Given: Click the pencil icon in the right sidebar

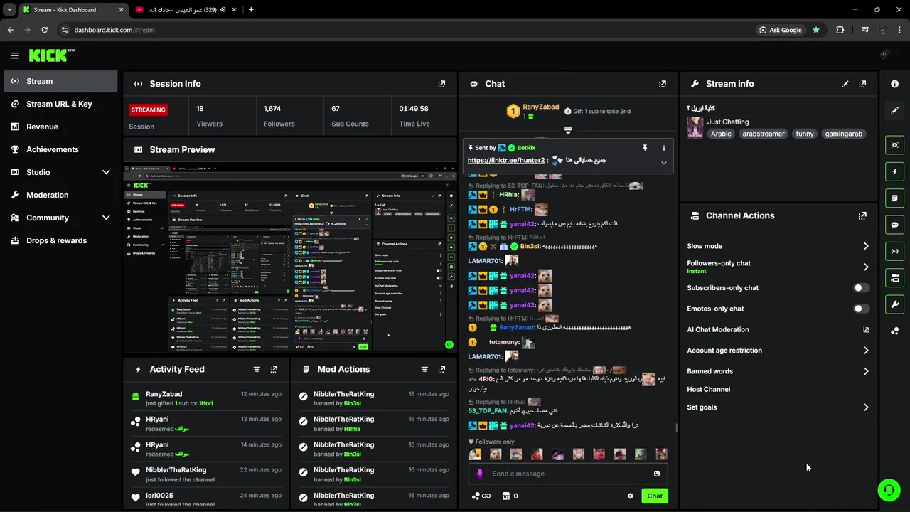Looking at the screenshot, I should (894, 110).
